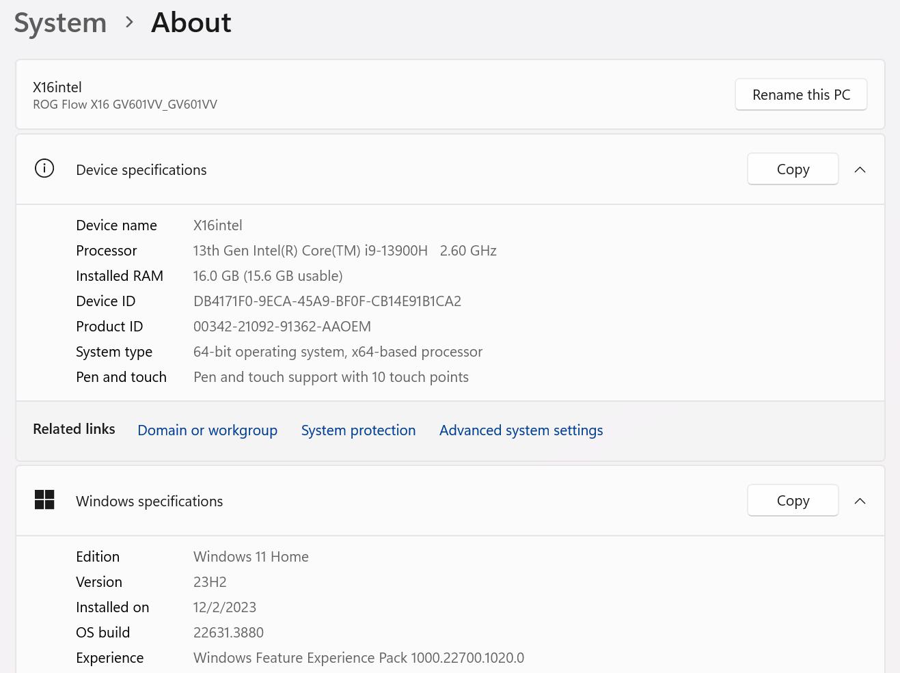Click the Device ID label

pyautogui.click(x=106, y=301)
